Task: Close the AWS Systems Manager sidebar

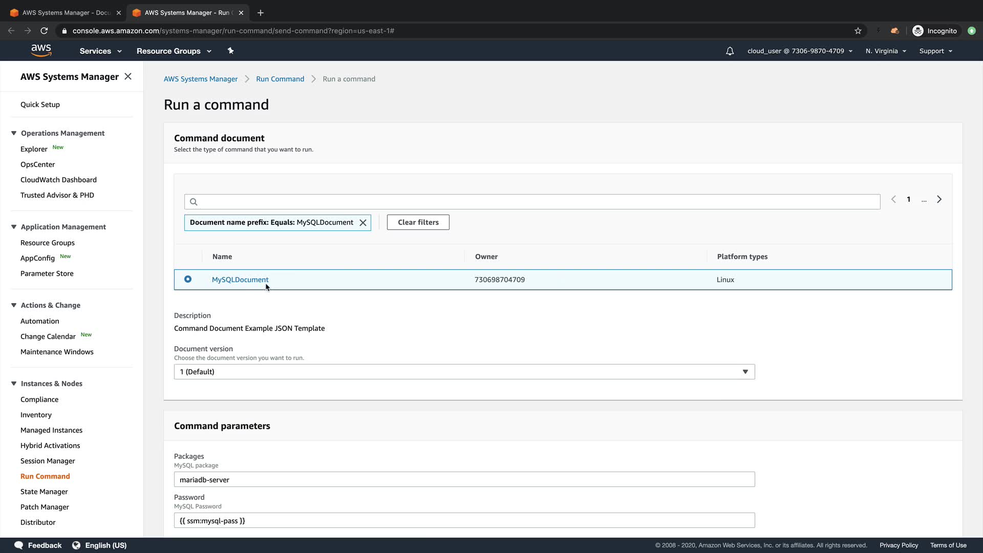Action: (128, 76)
